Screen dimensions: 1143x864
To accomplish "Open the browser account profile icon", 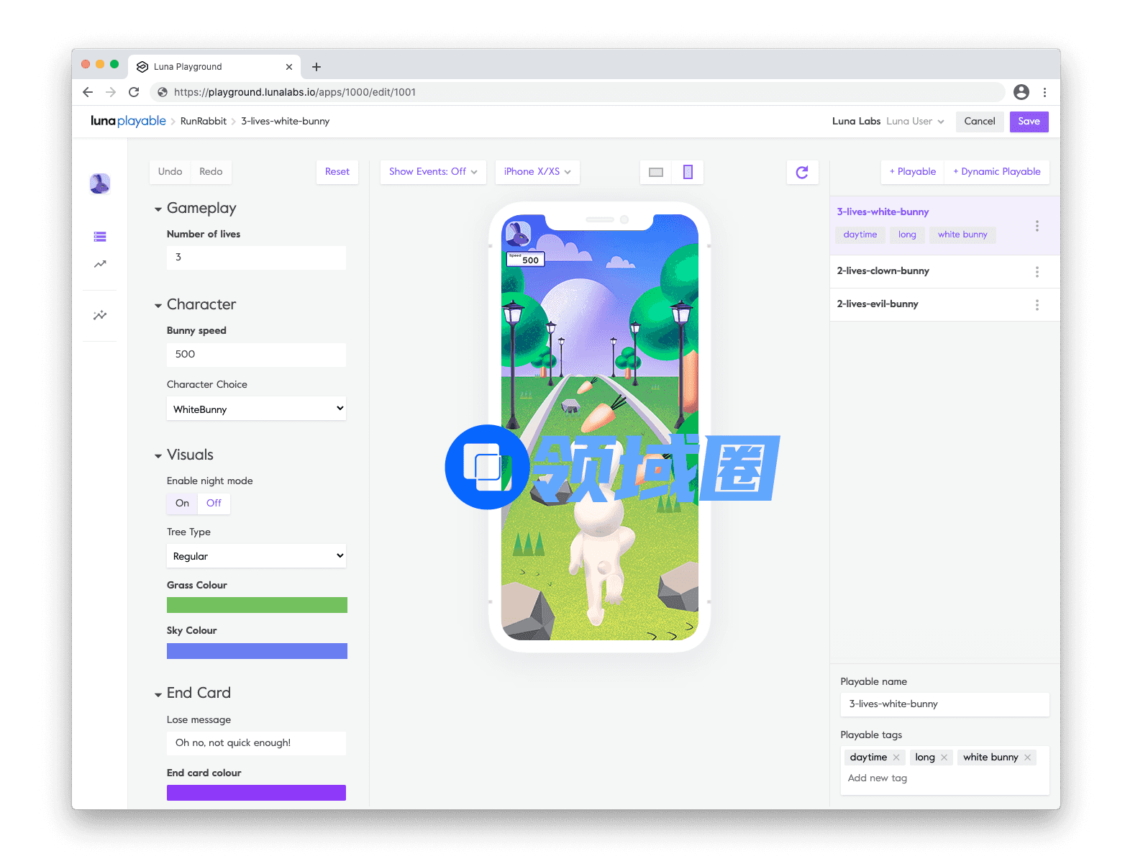I will pos(1021,92).
